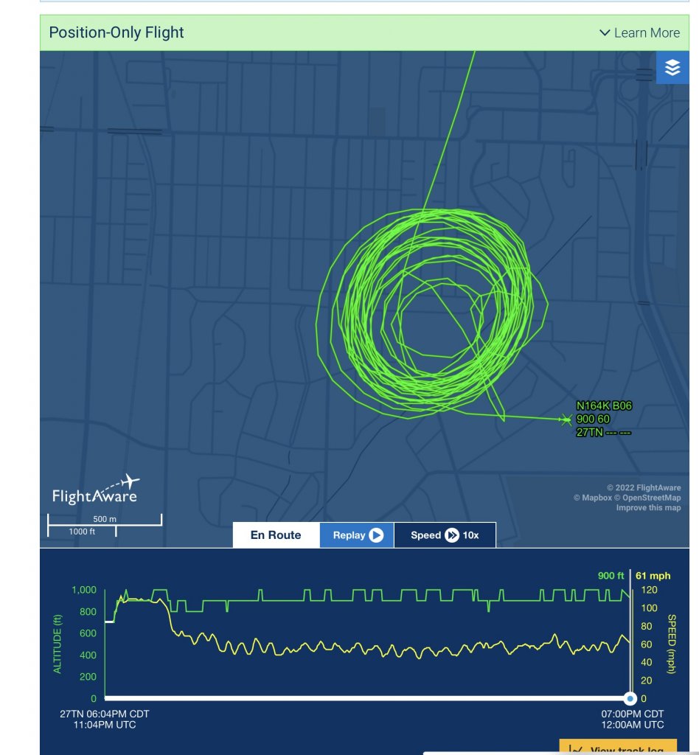Select the En Route tab
This screenshot has width=699, height=755.
[276, 535]
